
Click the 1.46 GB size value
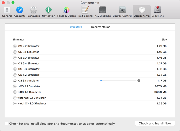pos(162,58)
